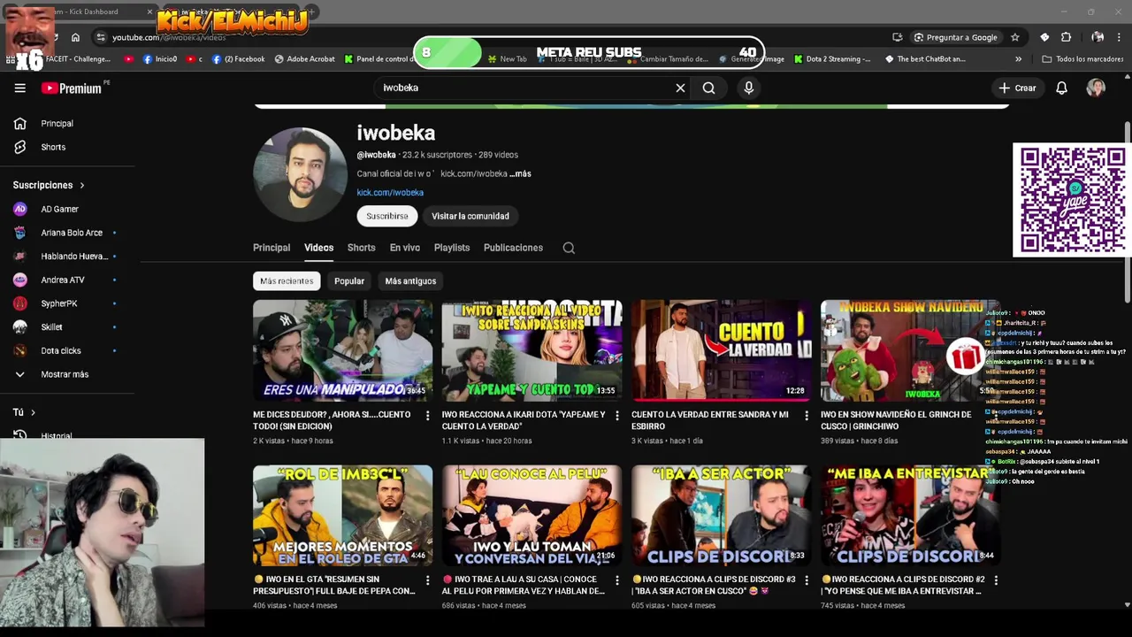Open options menu for IWO REACCIONA A IKARI video
The image size is (1132, 637).
tap(617, 415)
